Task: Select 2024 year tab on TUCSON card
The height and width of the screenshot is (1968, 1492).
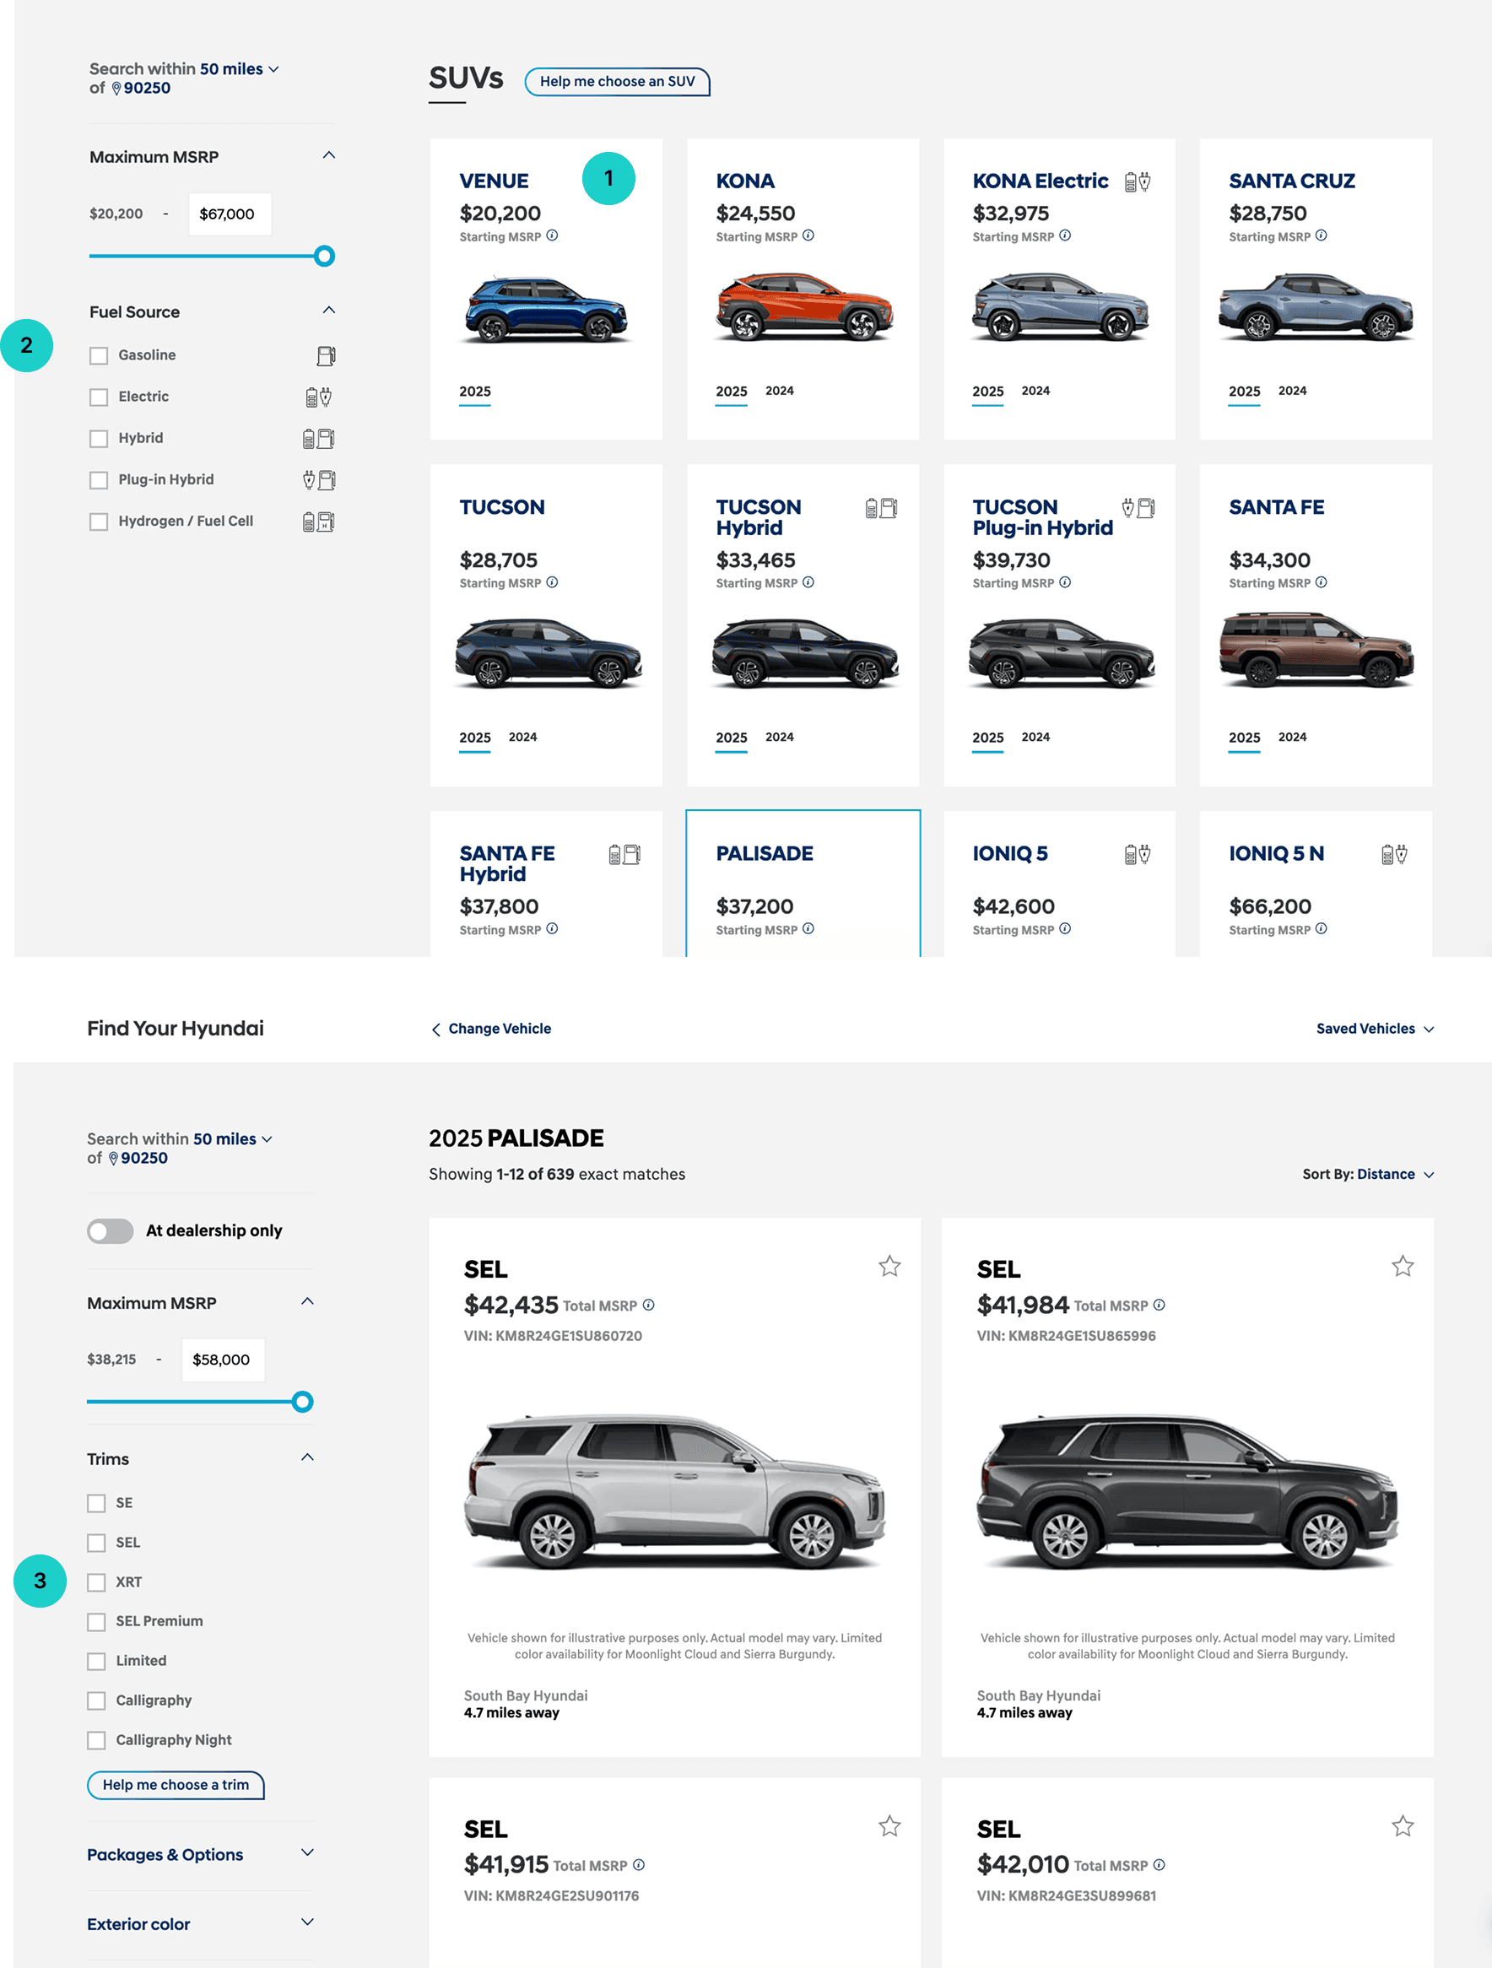Action: tap(523, 737)
